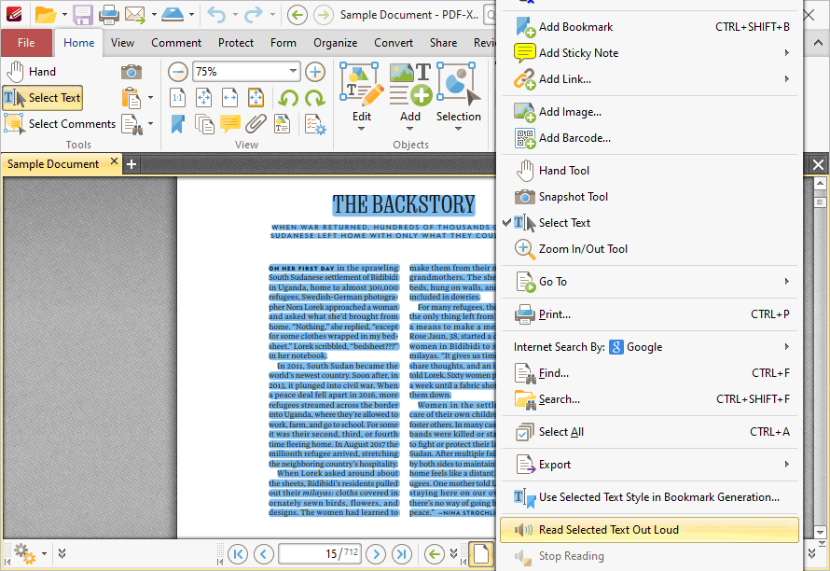The image size is (830, 571).
Task: Click the Snapshot camera icon in Tools
Action: [x=131, y=72]
